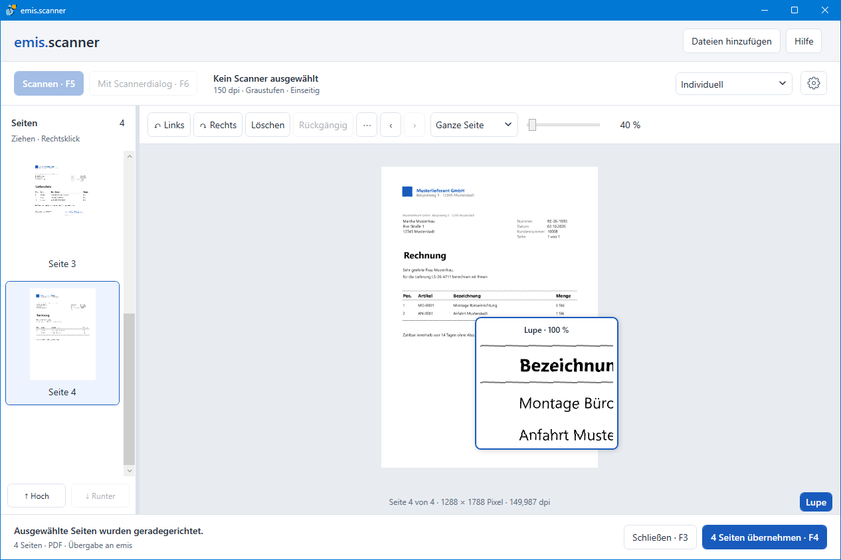Open the more options ellipsis button

point(367,125)
